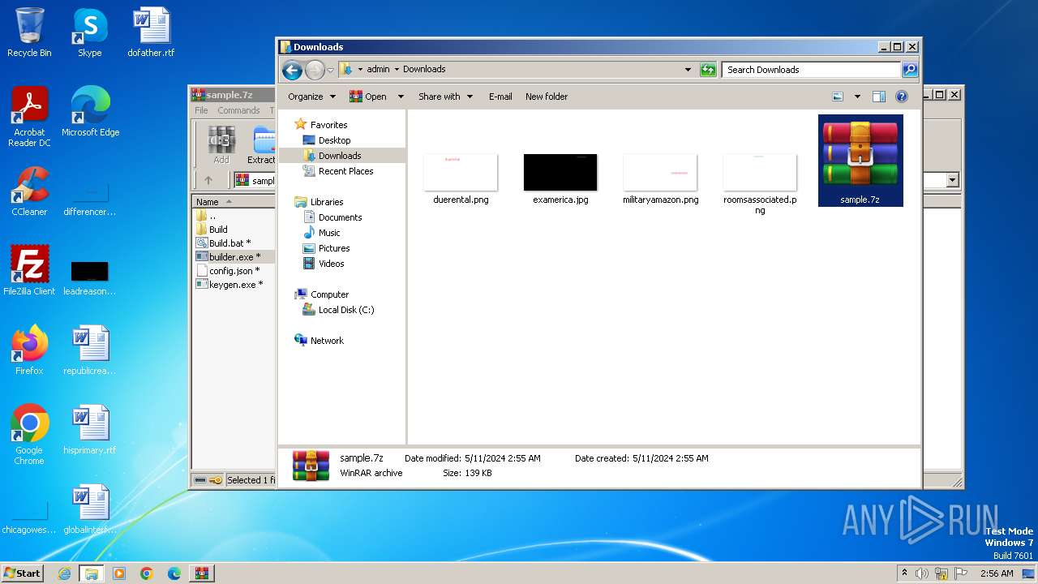Open the Recycle Bin desktop icon

pos(29,32)
